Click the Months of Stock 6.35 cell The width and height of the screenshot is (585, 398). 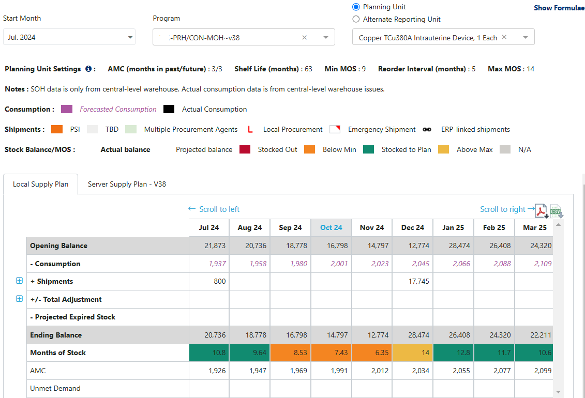(x=372, y=353)
